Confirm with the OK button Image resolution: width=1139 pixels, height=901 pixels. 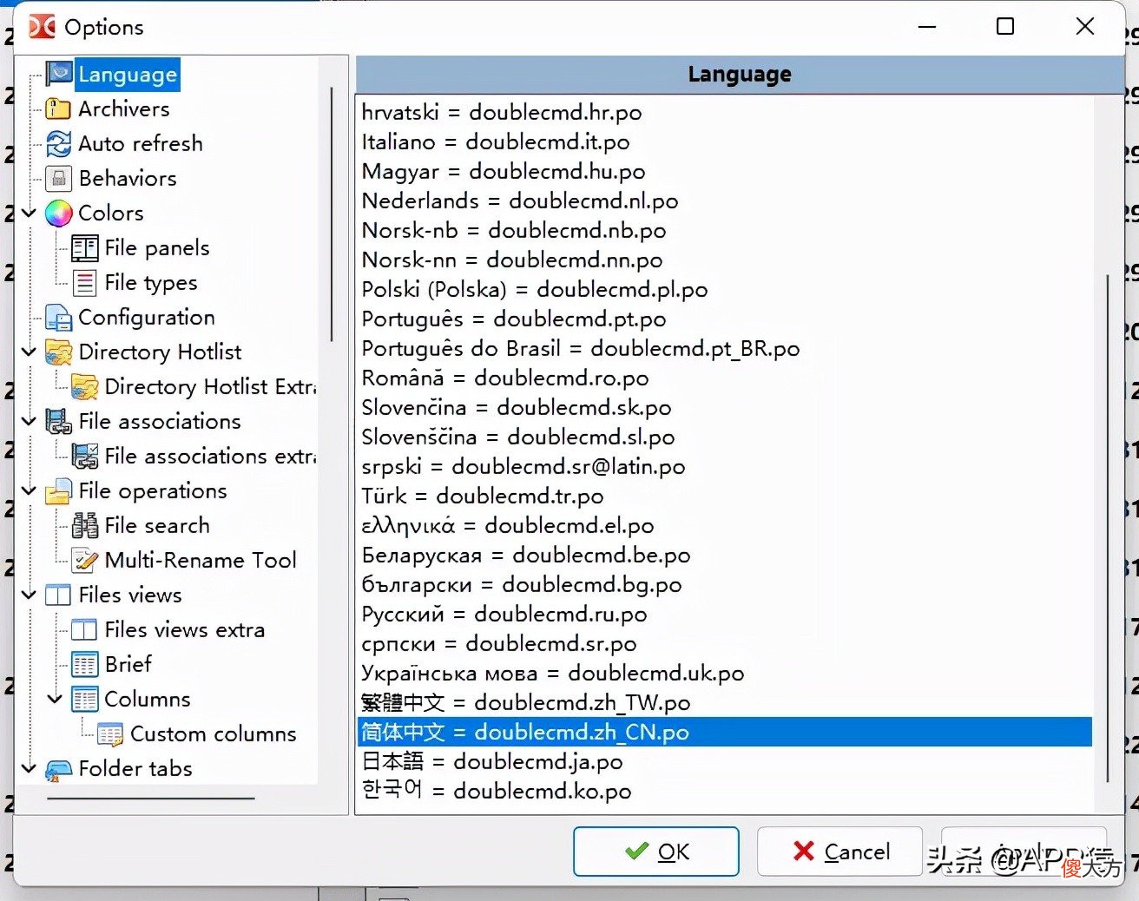click(656, 852)
